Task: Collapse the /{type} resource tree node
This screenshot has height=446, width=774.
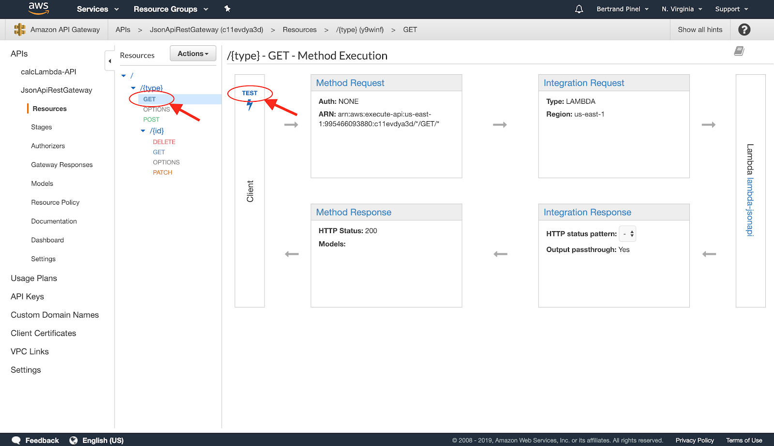Action: (x=134, y=88)
